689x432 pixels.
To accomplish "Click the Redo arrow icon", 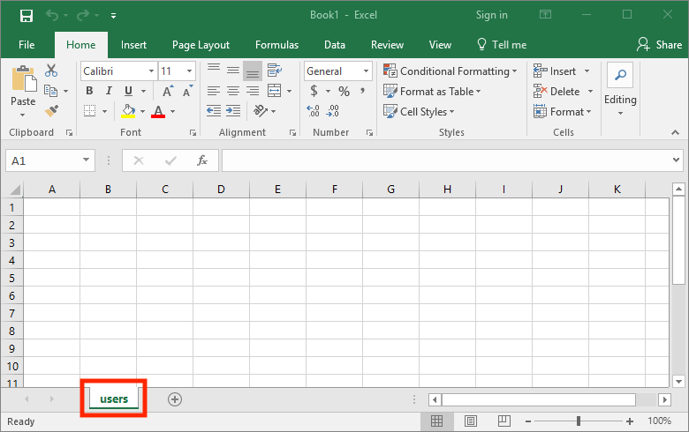I will point(83,16).
